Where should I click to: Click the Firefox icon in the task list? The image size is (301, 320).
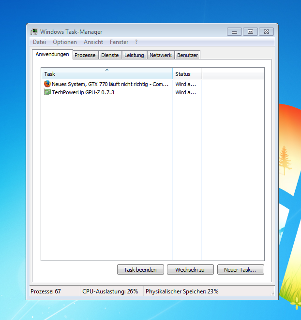tap(47, 84)
